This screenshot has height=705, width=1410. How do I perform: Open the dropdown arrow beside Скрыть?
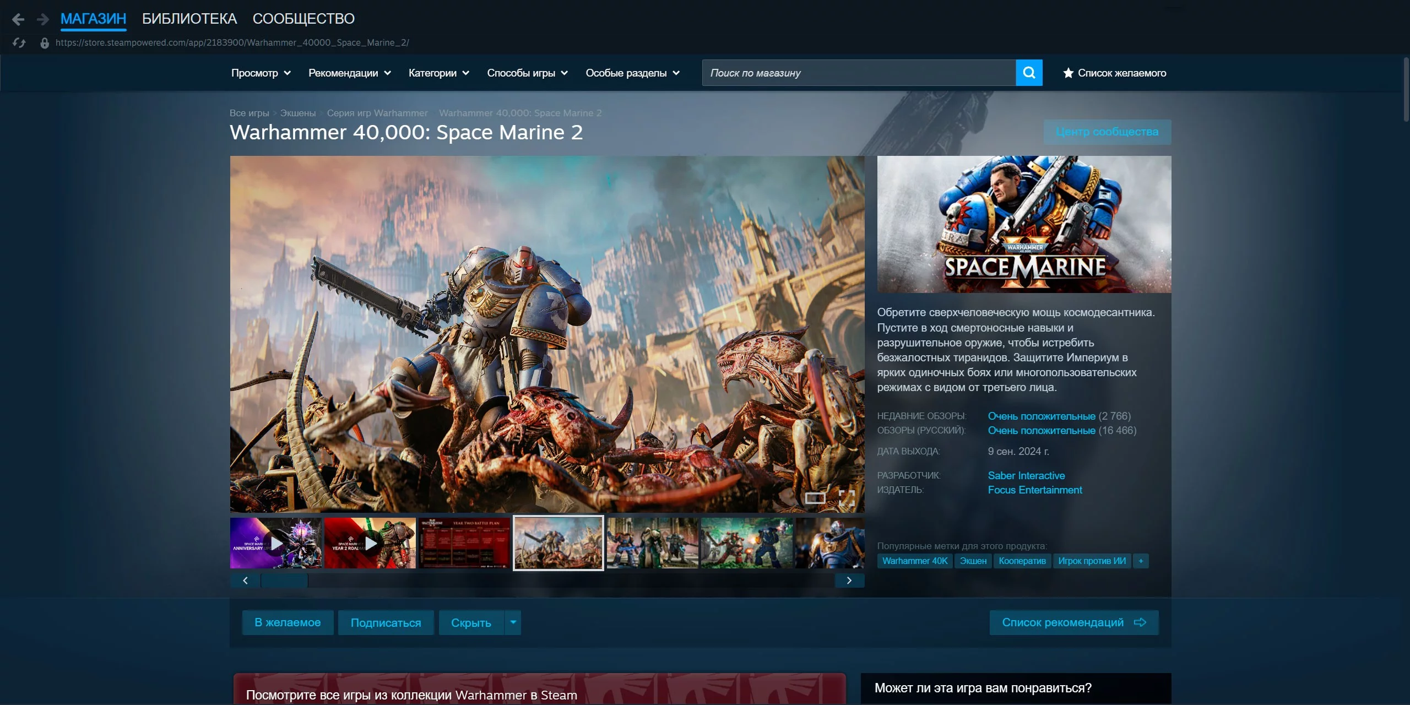tap(513, 622)
